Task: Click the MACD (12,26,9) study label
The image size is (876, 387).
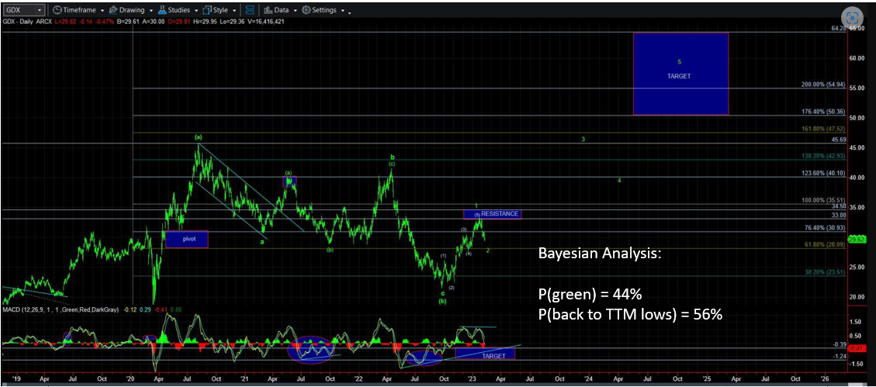Action: point(61,309)
